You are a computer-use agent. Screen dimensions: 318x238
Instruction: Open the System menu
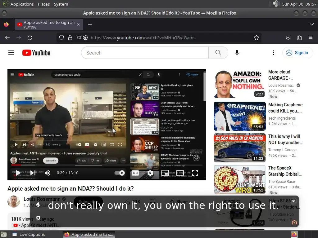click(x=61, y=4)
